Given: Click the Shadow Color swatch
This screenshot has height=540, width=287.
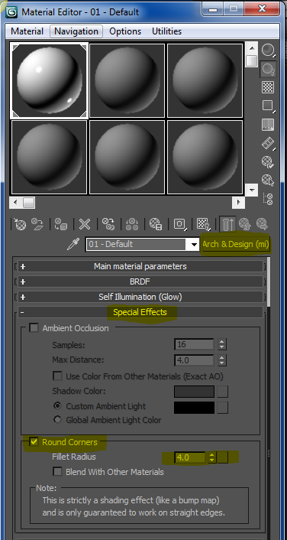Looking at the screenshot, I should pyautogui.click(x=194, y=392).
